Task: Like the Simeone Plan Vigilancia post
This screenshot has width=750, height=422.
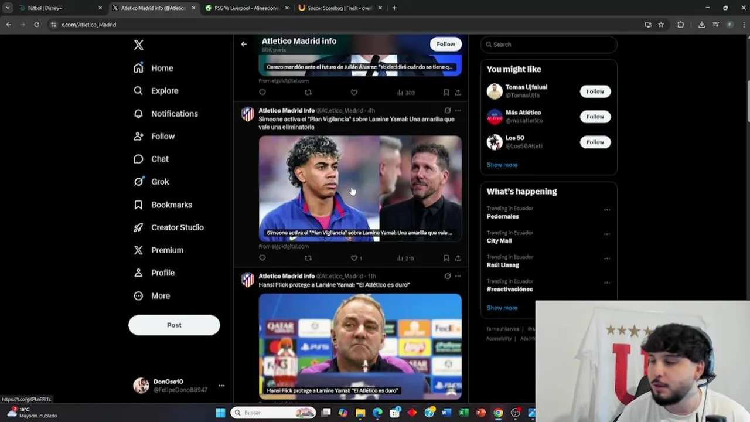Action: click(x=354, y=258)
